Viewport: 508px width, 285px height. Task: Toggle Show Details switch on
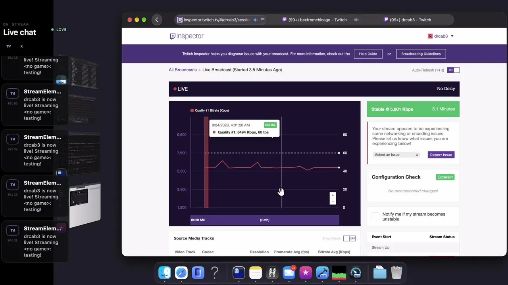pyautogui.click(x=349, y=238)
